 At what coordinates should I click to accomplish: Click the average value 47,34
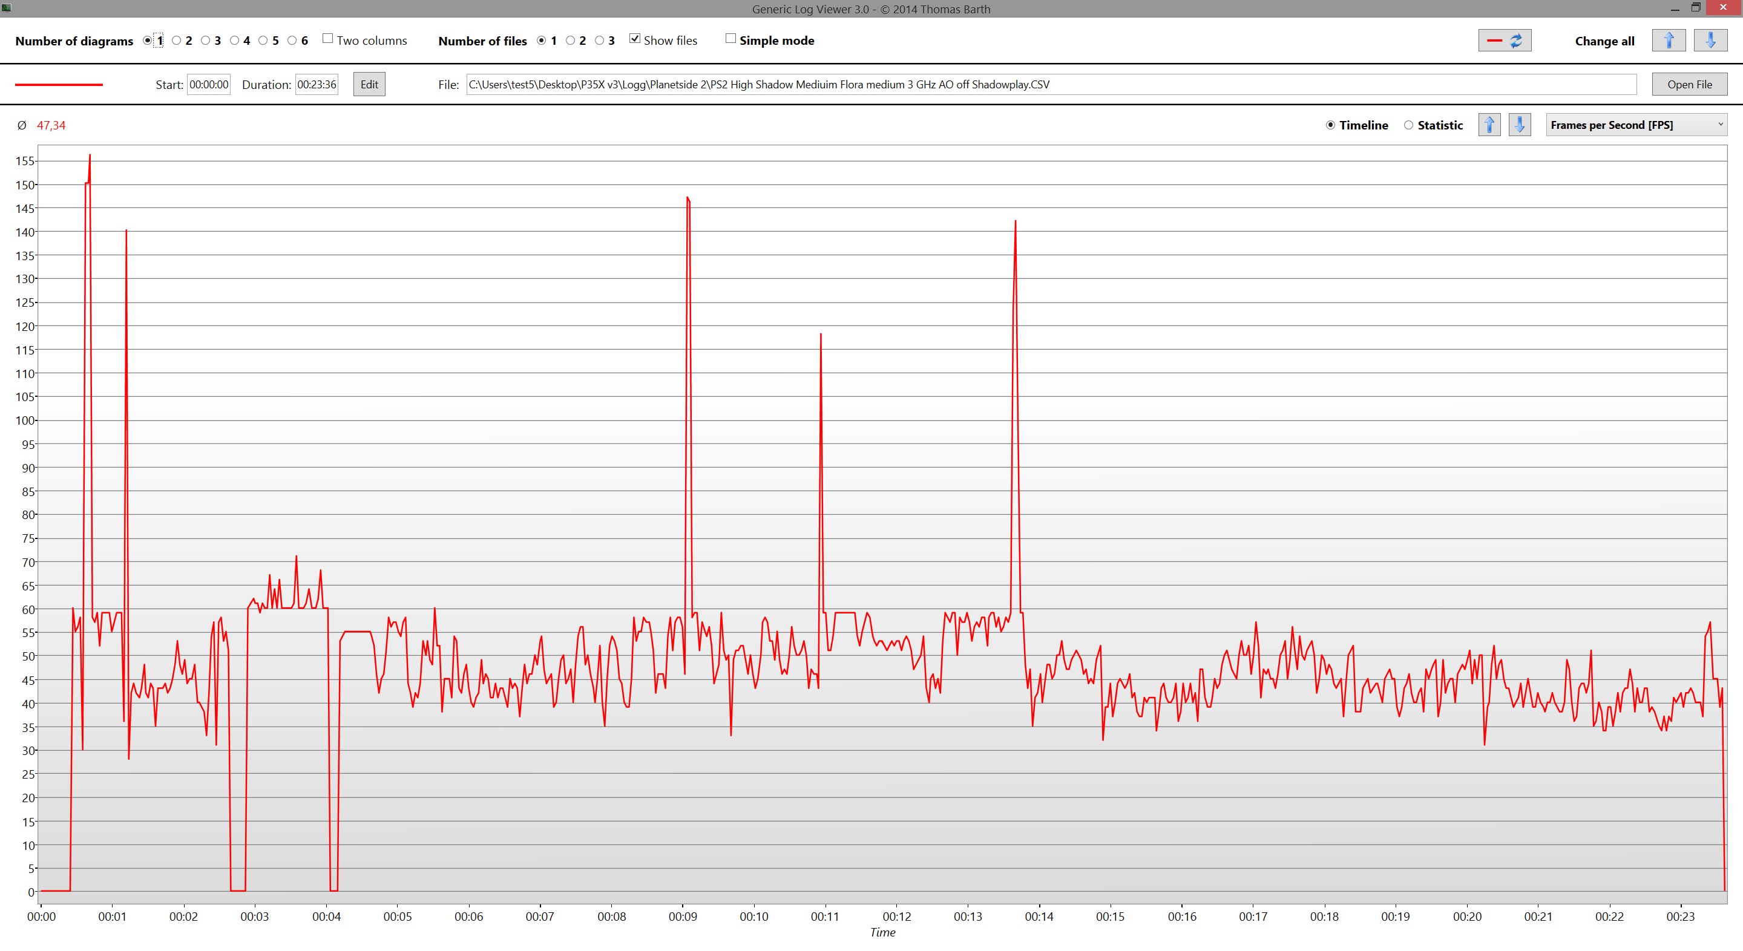[x=51, y=125]
